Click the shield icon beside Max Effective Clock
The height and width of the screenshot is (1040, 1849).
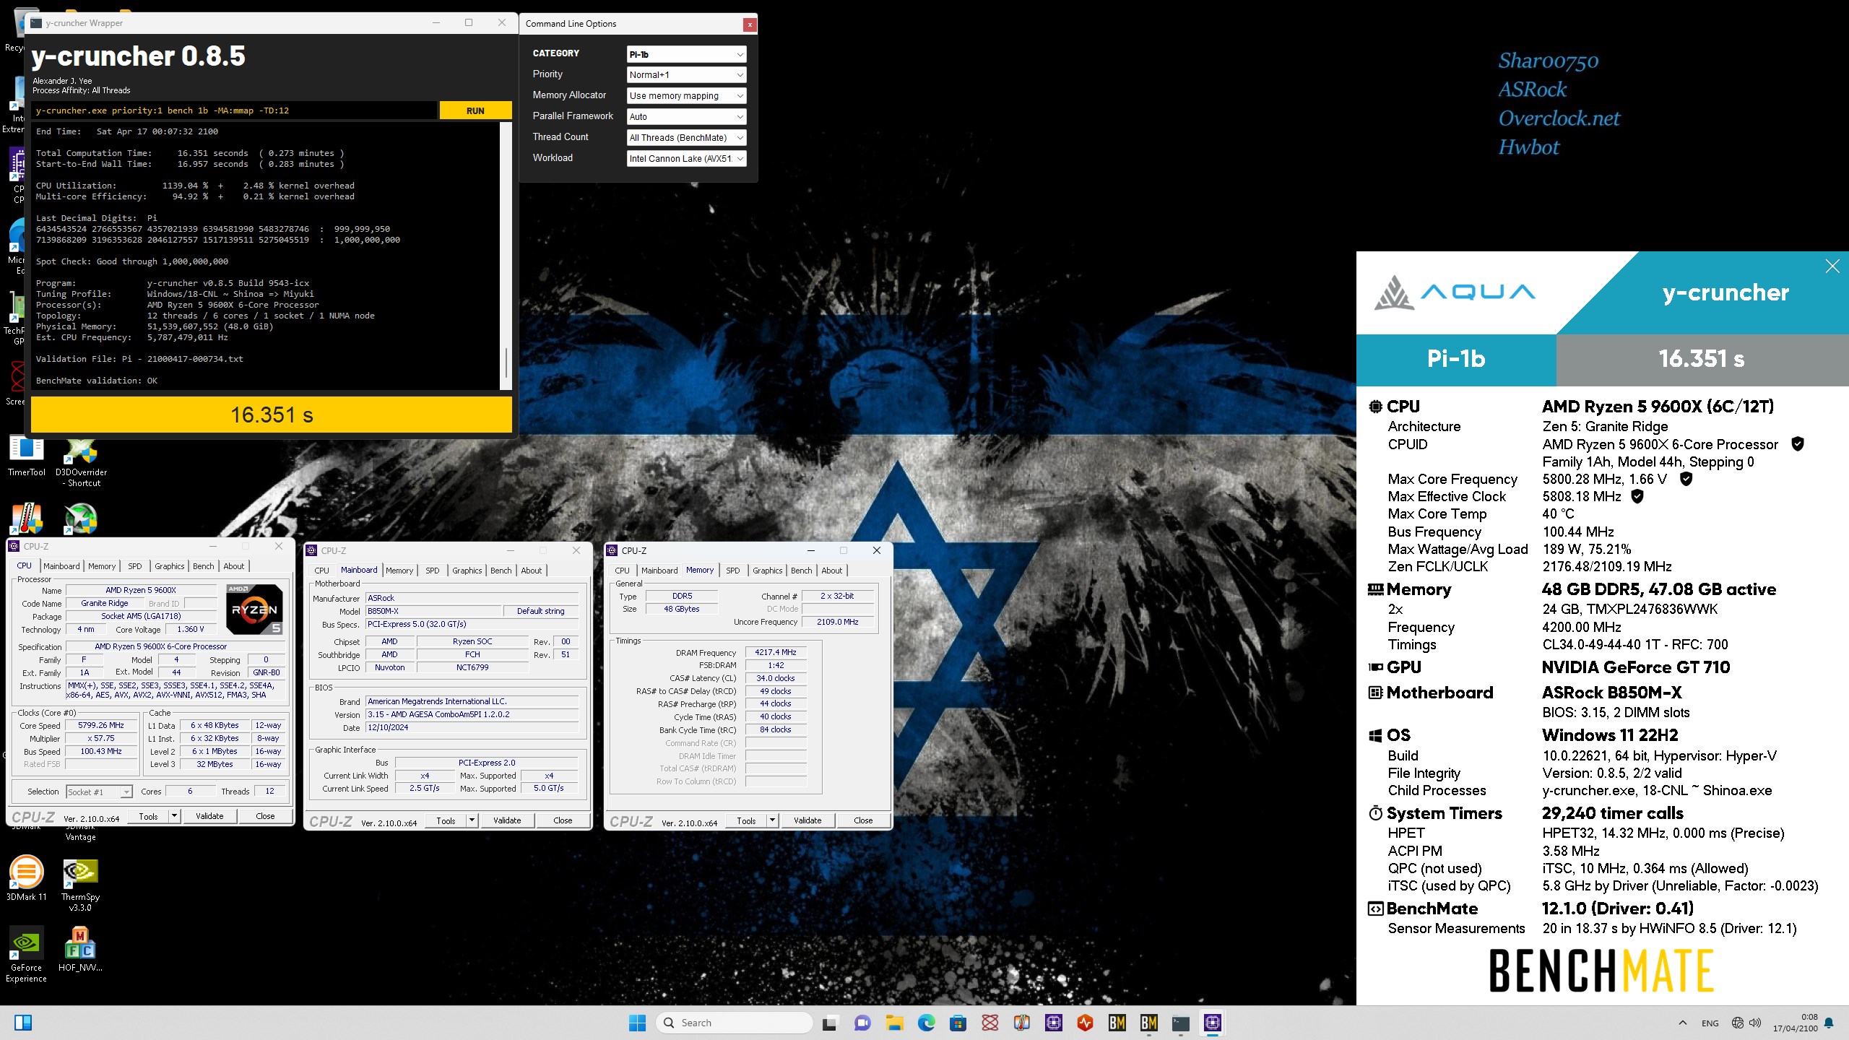click(1637, 496)
